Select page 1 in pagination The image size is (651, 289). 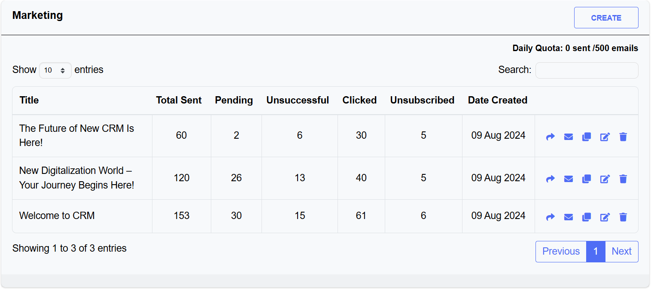tap(596, 252)
